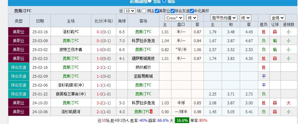Screen dimensions: 298x124
Task: Click the 进球数 column header
Action: [288, 25]
